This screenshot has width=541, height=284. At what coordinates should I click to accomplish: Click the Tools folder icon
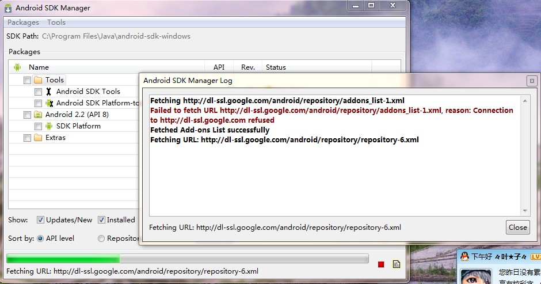(x=38, y=80)
